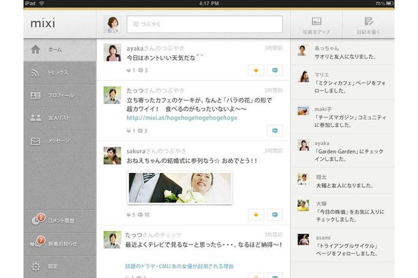
Task: Open sakura's avatar in the feed
Action: pos(112,156)
